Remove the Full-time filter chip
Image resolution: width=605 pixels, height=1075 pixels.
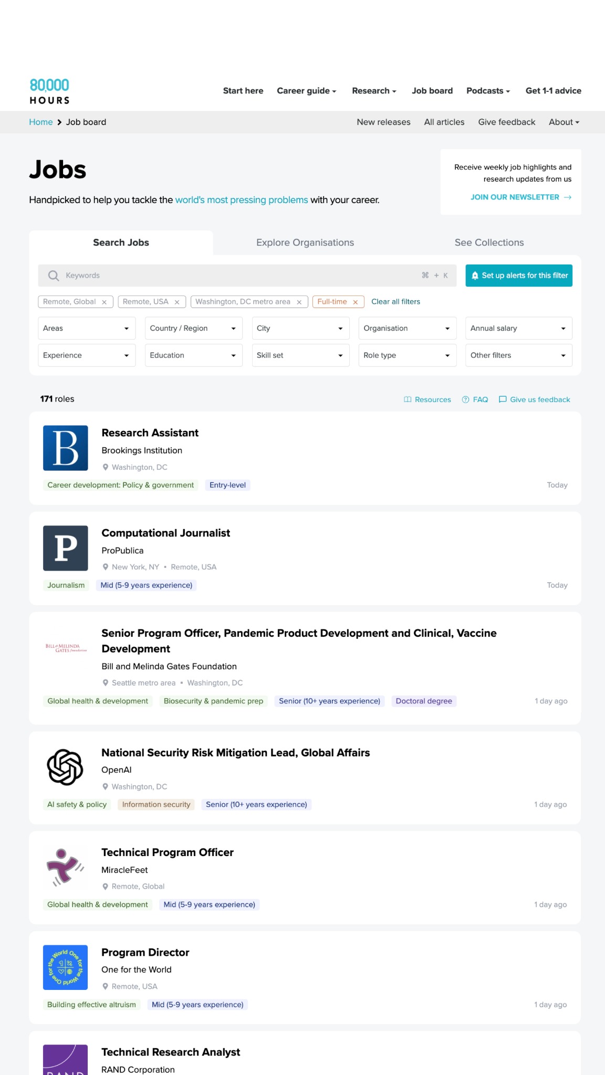(x=356, y=302)
